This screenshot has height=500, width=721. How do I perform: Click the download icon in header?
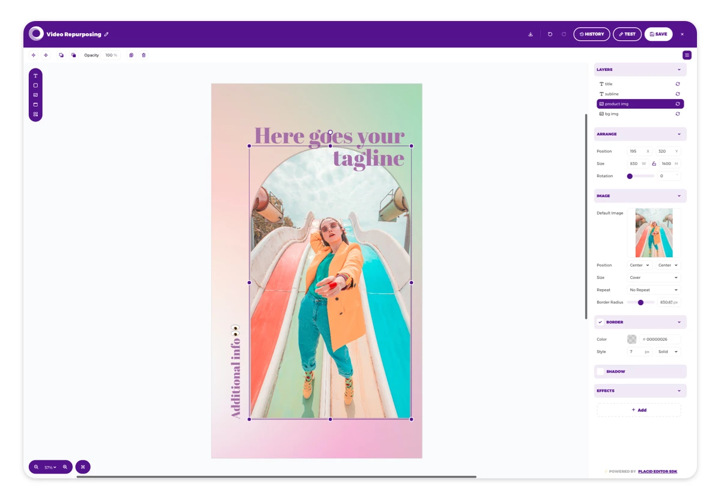[531, 34]
